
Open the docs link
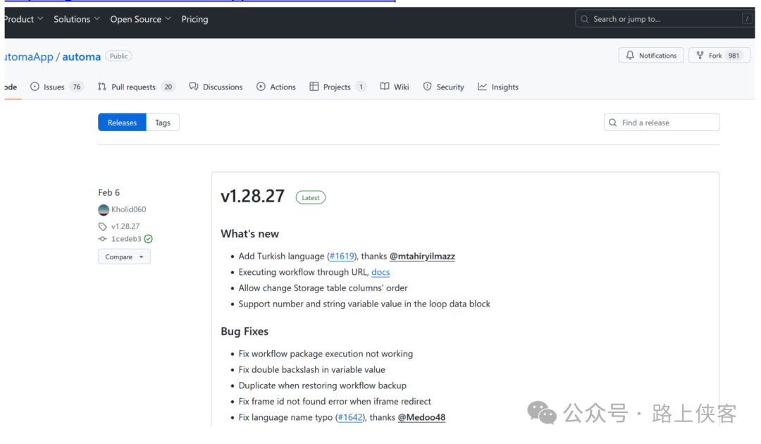click(380, 272)
